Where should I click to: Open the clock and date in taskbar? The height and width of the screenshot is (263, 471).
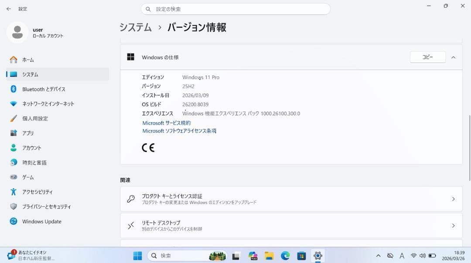[453, 256]
